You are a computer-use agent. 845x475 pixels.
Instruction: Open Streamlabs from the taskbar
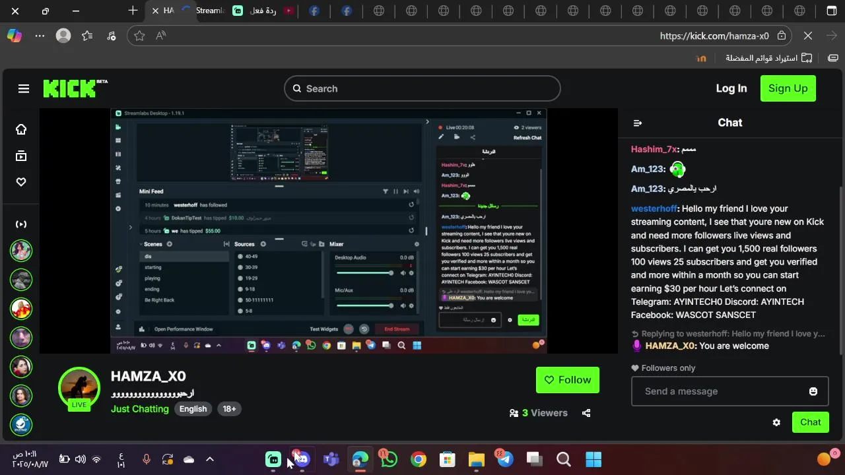pos(273,459)
